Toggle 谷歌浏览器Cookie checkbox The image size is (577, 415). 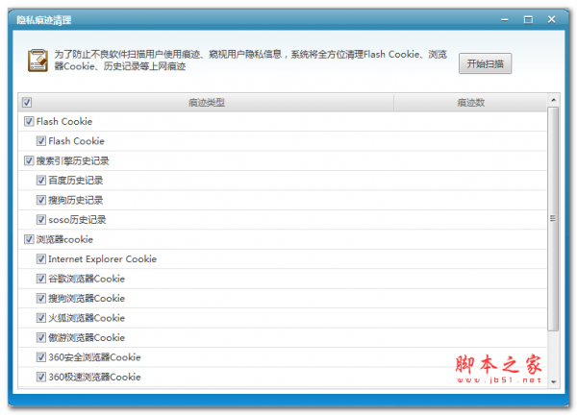(40, 279)
